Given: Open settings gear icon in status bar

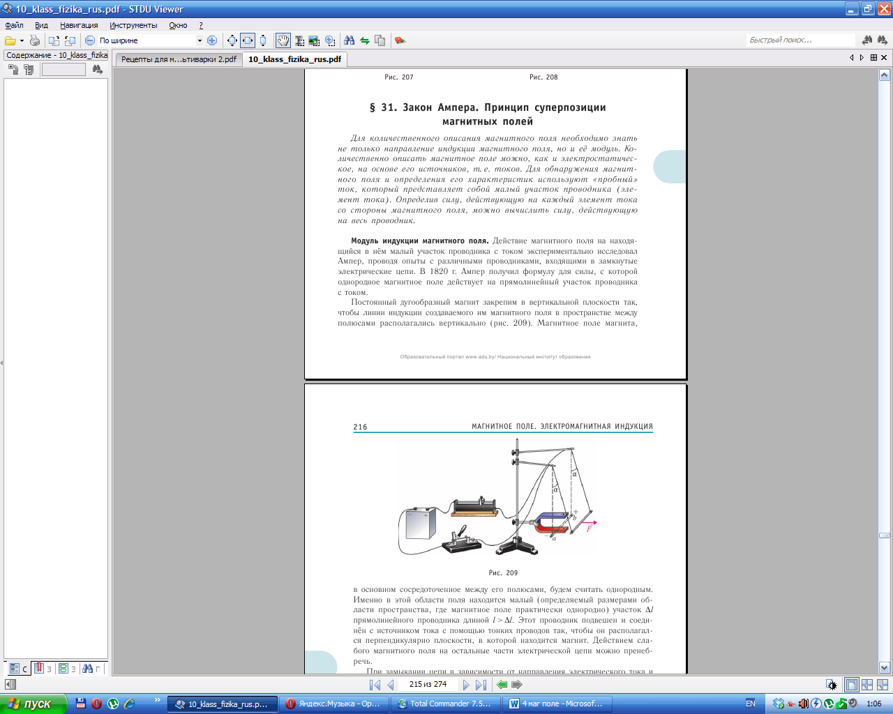Looking at the screenshot, I should [x=832, y=685].
